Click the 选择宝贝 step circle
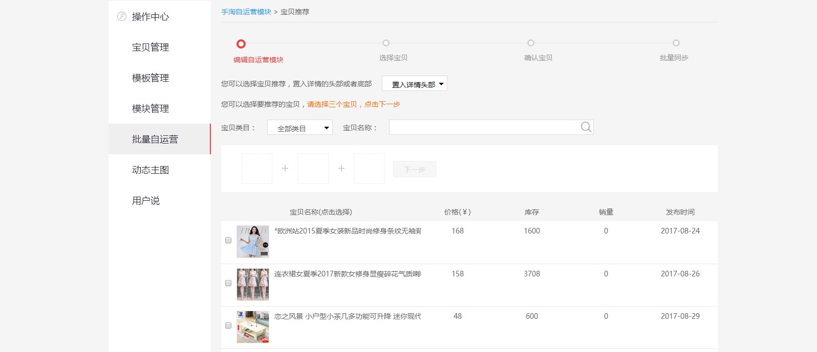This screenshot has width=817, height=352. [x=386, y=43]
